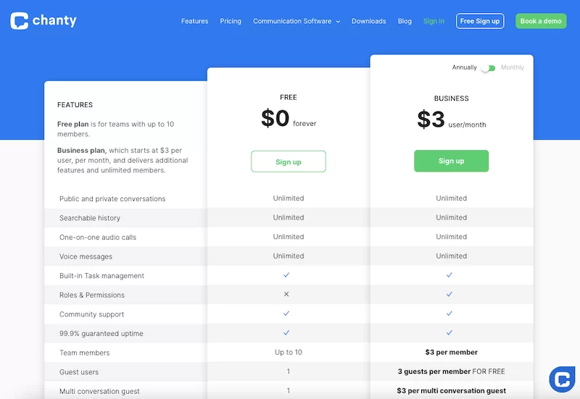Select the Annually billing label
Screen dimensions: 580x399
pyautogui.click(x=464, y=67)
